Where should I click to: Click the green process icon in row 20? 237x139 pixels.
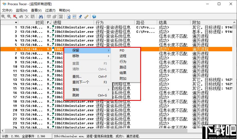[53, 110]
